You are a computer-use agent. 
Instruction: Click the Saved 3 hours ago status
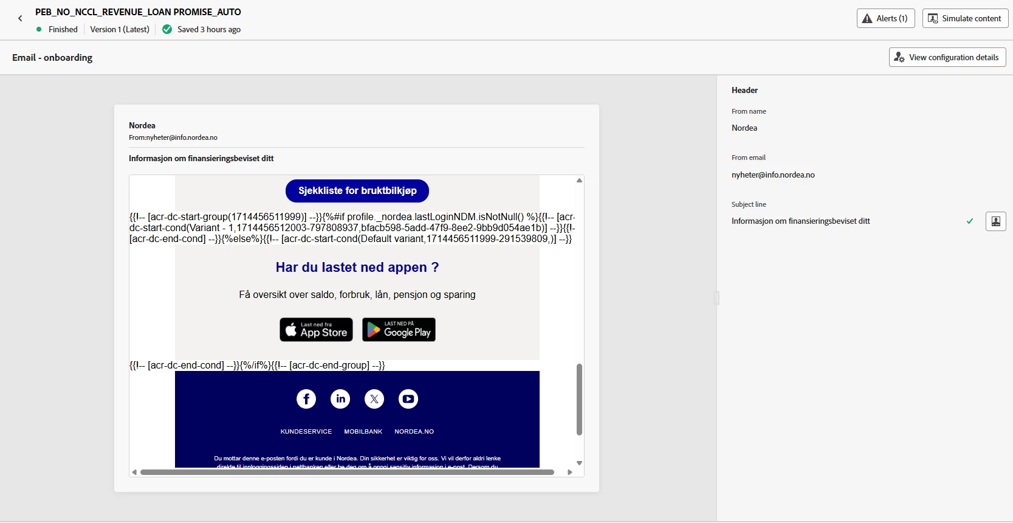coord(209,29)
